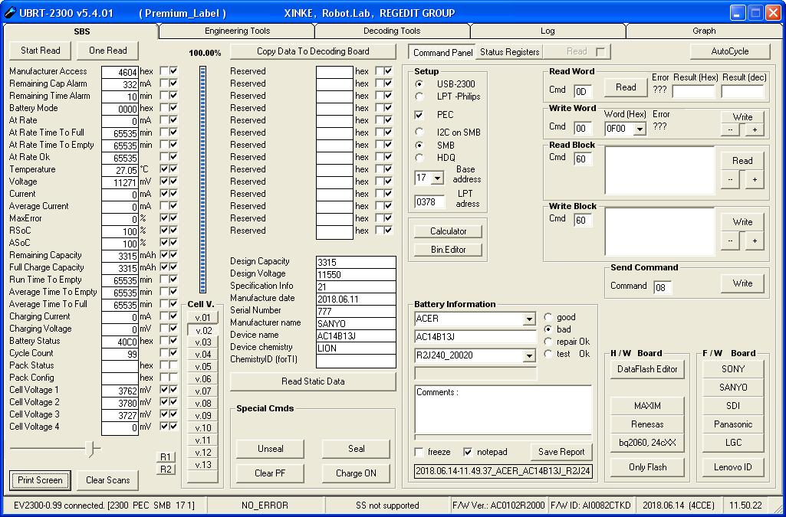Click the Clear Scans button
This screenshot has width=786, height=517.
click(x=108, y=480)
